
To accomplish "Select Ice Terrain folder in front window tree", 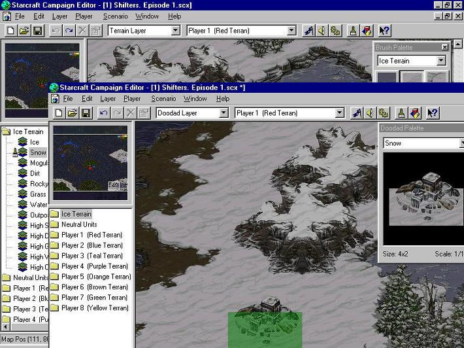I will 76,214.
